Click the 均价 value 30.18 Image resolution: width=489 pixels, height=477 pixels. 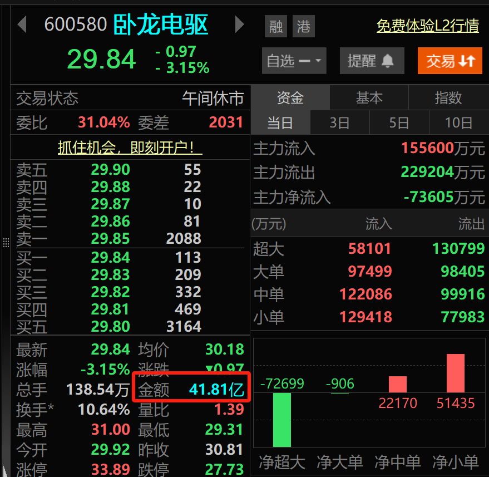[225, 350]
